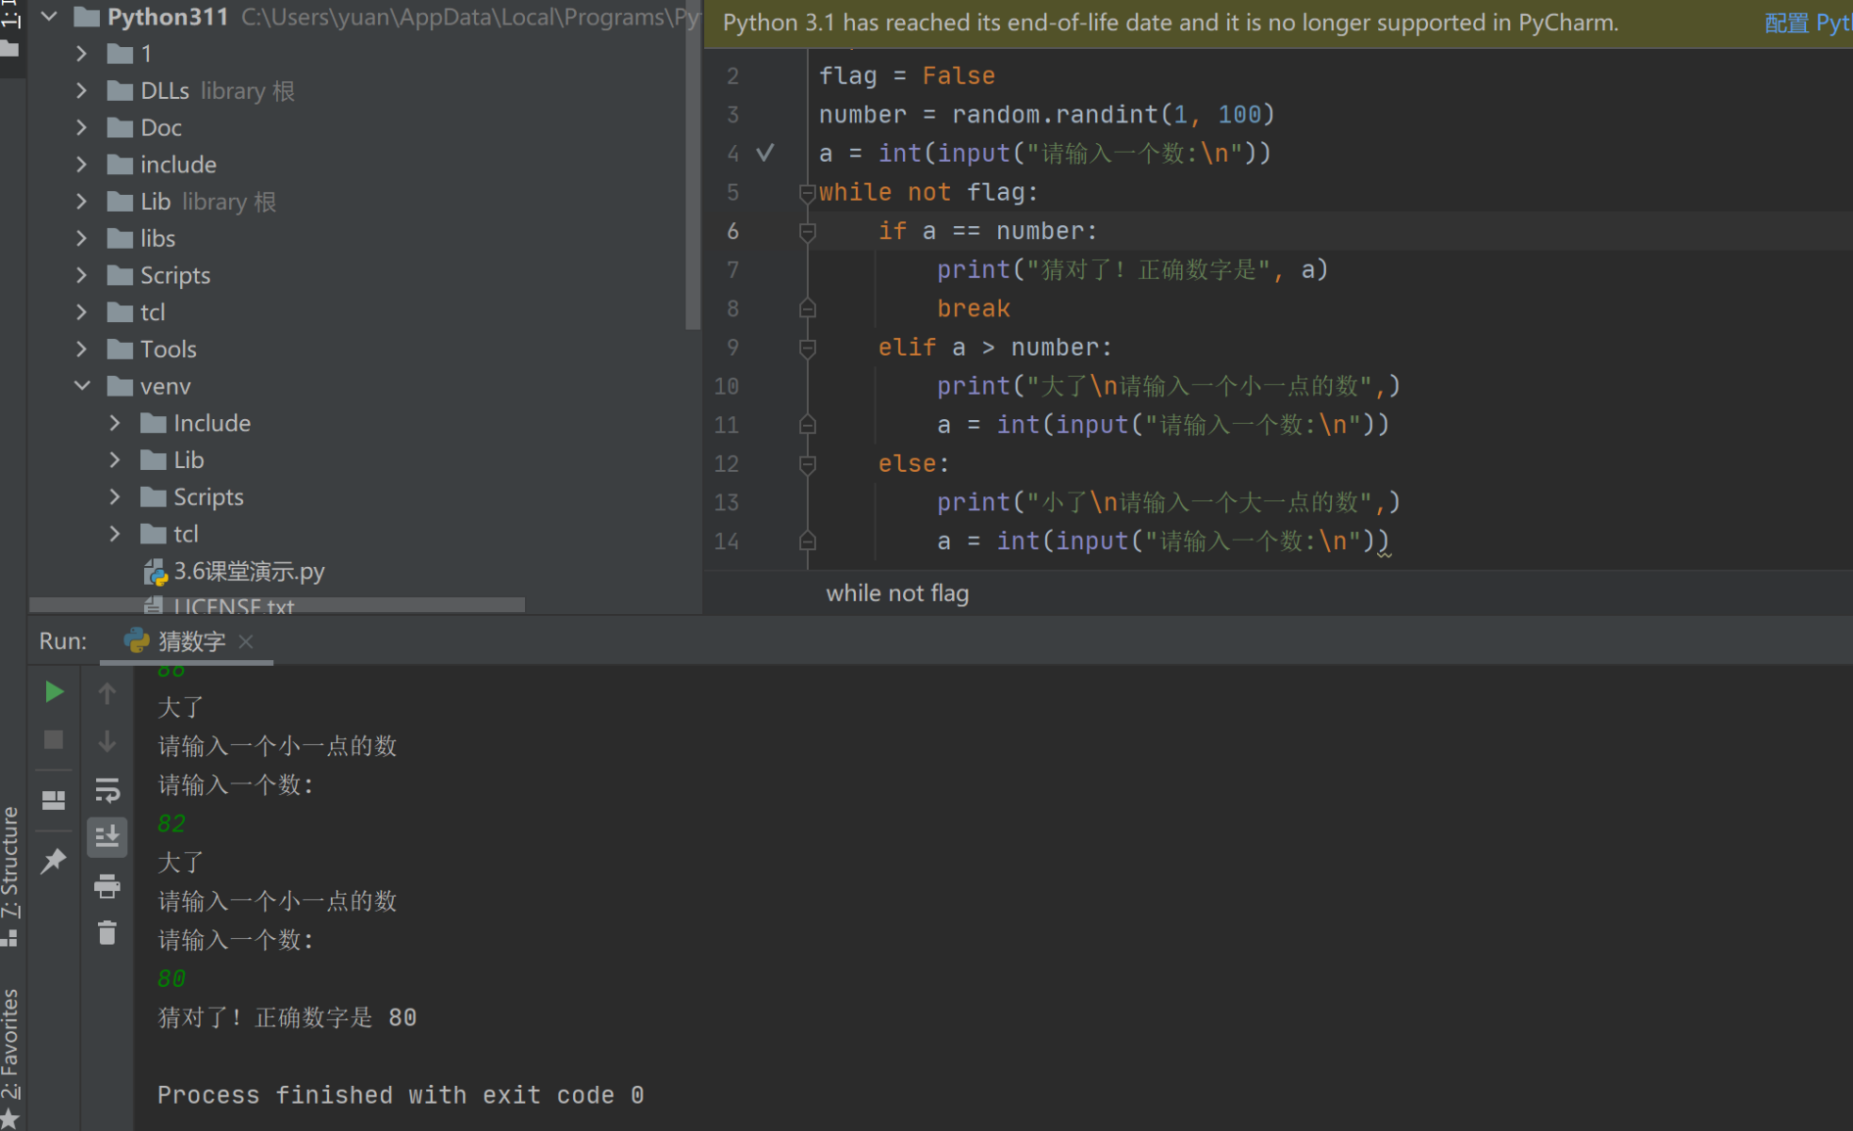Click the Up the stack trace arrow

click(x=107, y=693)
